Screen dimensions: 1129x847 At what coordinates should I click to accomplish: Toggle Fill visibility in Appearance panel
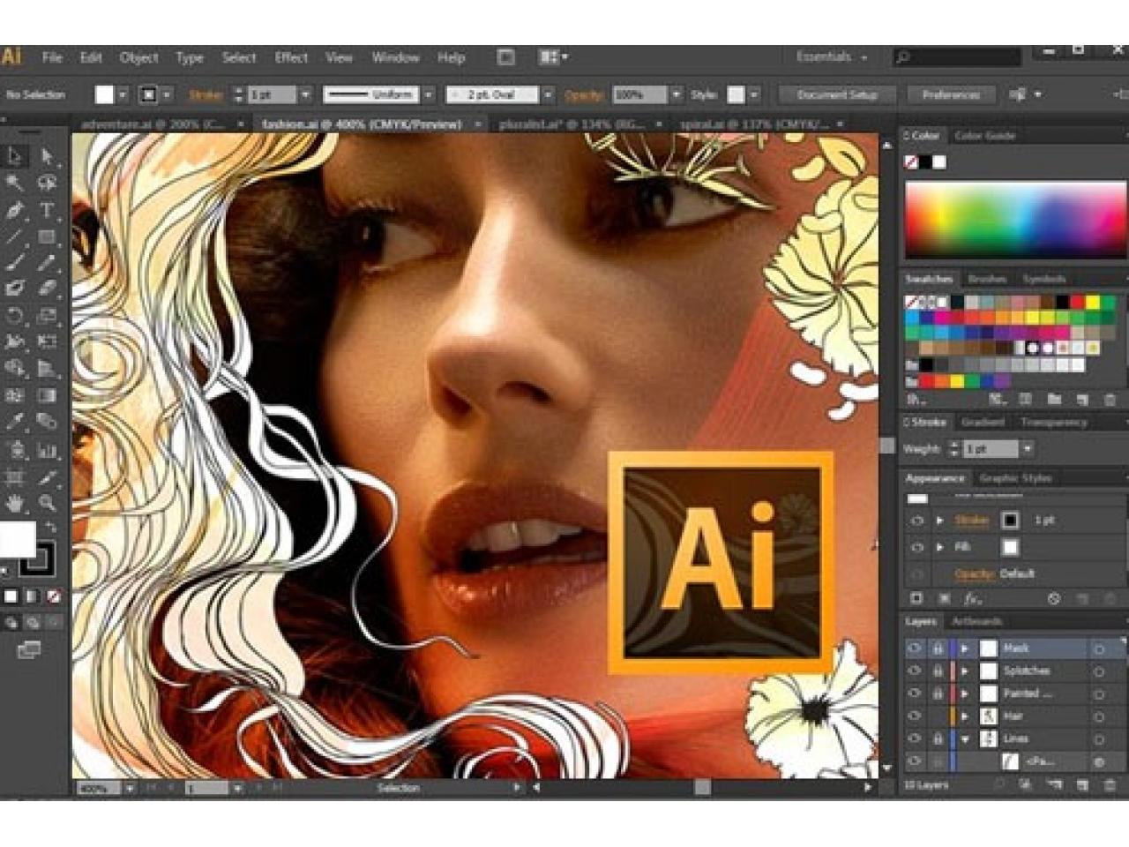point(916,547)
